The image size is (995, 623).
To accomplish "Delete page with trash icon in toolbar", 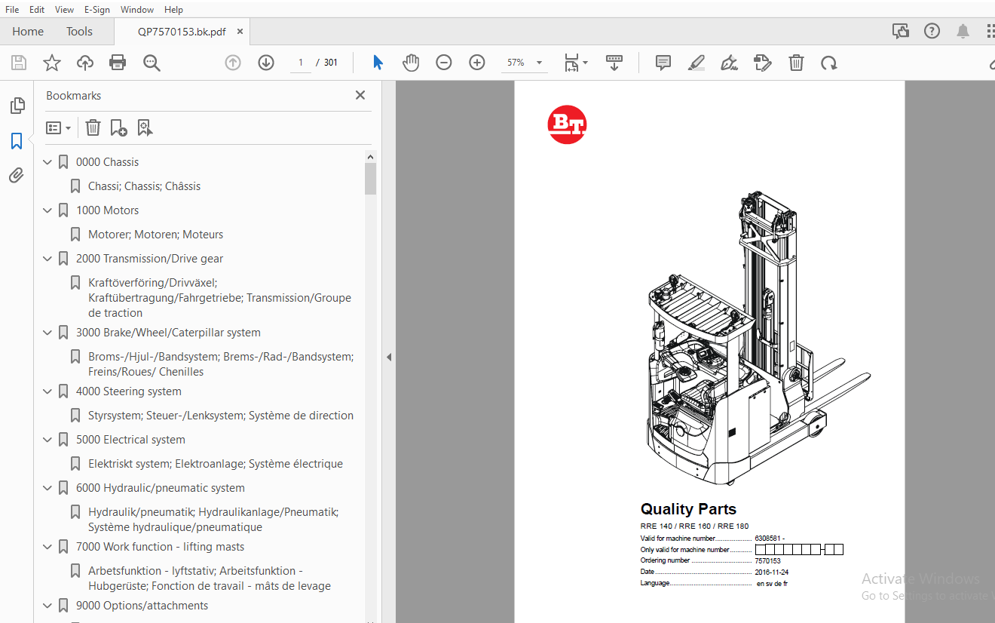I will point(796,63).
